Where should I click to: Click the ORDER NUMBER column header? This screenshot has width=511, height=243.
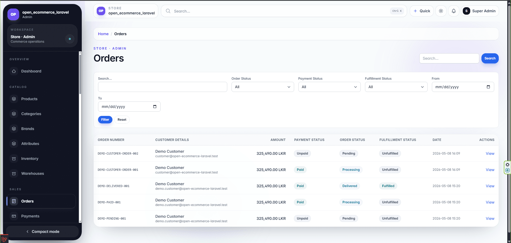(x=111, y=140)
